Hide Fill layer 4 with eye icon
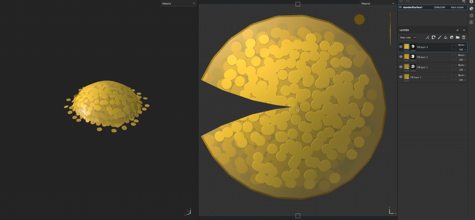This screenshot has height=220, width=475. click(x=401, y=47)
